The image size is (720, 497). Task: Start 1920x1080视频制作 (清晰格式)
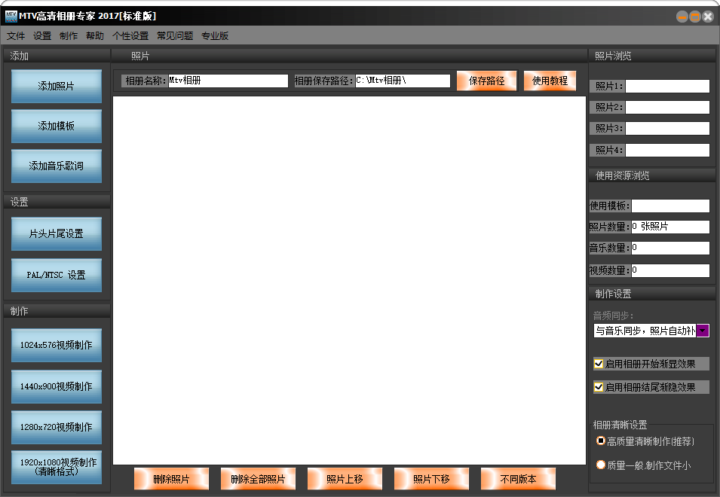(x=57, y=467)
